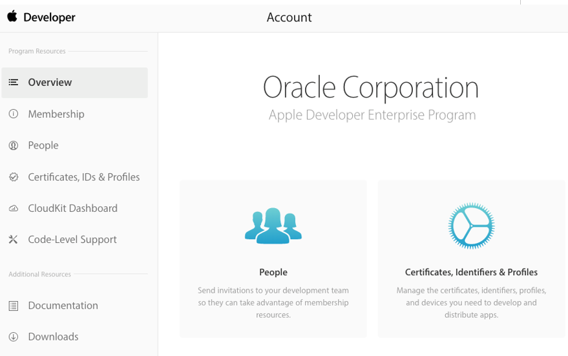Select Overview in the sidebar

(x=74, y=83)
